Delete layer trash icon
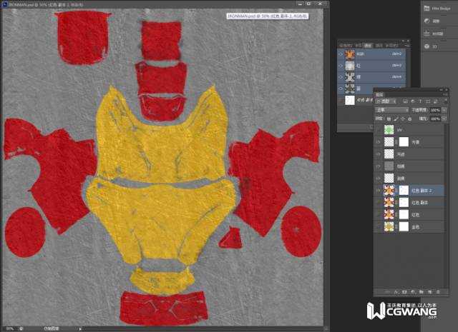 pos(438,291)
